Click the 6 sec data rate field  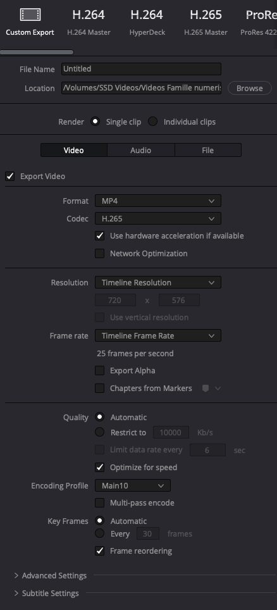click(207, 450)
